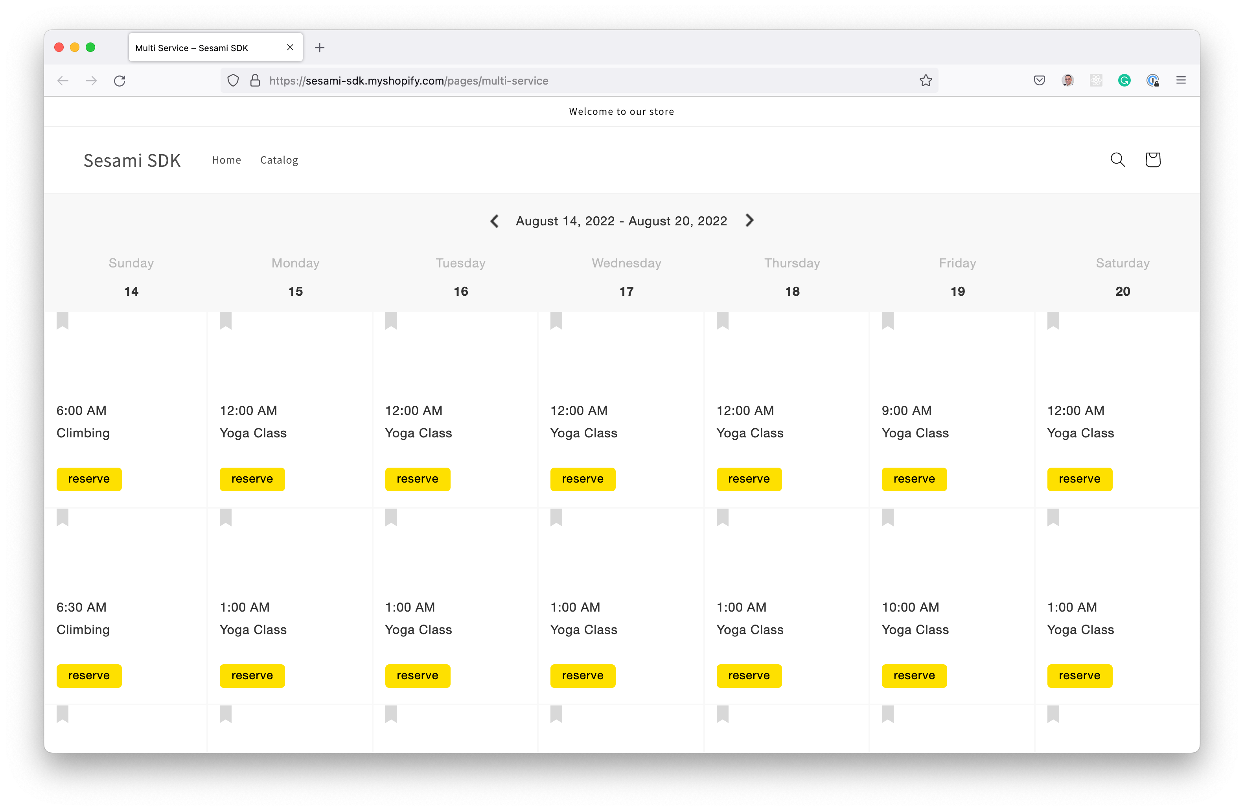Screen dimensions: 1244x811
Task: Open the Grammarly extension icon
Action: point(1124,80)
